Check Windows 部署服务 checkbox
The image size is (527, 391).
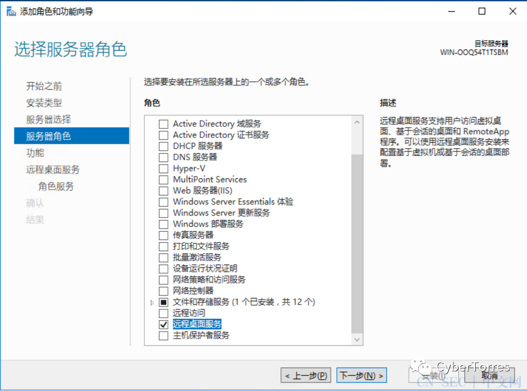click(164, 224)
